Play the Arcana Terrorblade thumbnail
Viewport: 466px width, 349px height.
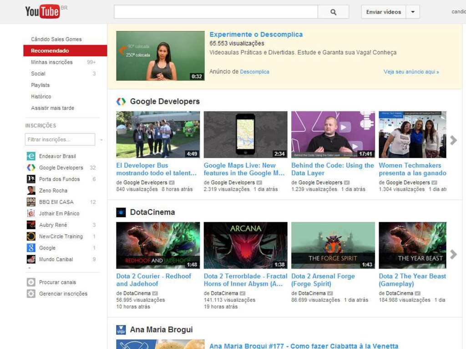pos(245,245)
